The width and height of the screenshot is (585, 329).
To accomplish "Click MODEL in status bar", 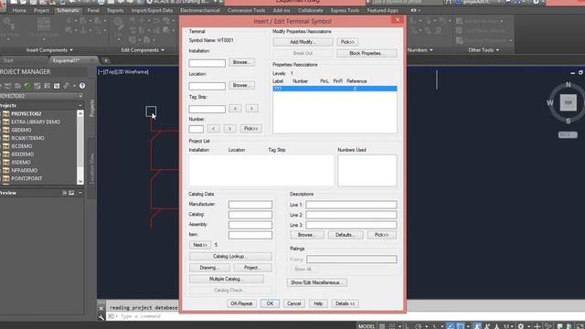I will (367, 326).
